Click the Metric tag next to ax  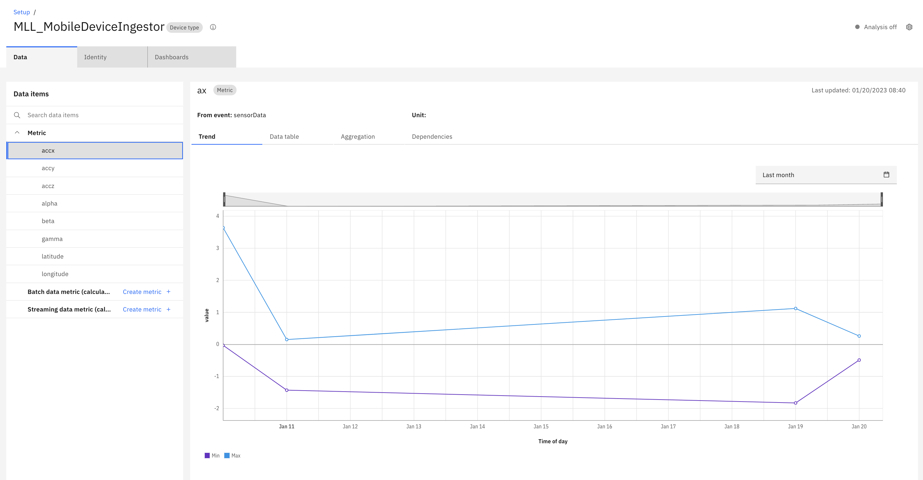225,90
